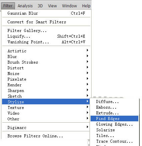This screenshot has width=142, height=146.
Task: Click the 3D menu item
Action: click(x=40, y=6)
